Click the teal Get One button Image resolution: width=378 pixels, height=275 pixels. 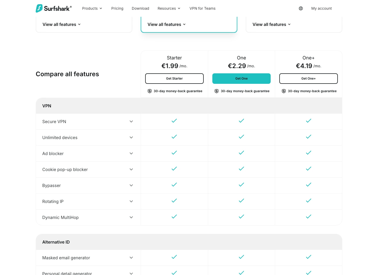pyautogui.click(x=241, y=79)
